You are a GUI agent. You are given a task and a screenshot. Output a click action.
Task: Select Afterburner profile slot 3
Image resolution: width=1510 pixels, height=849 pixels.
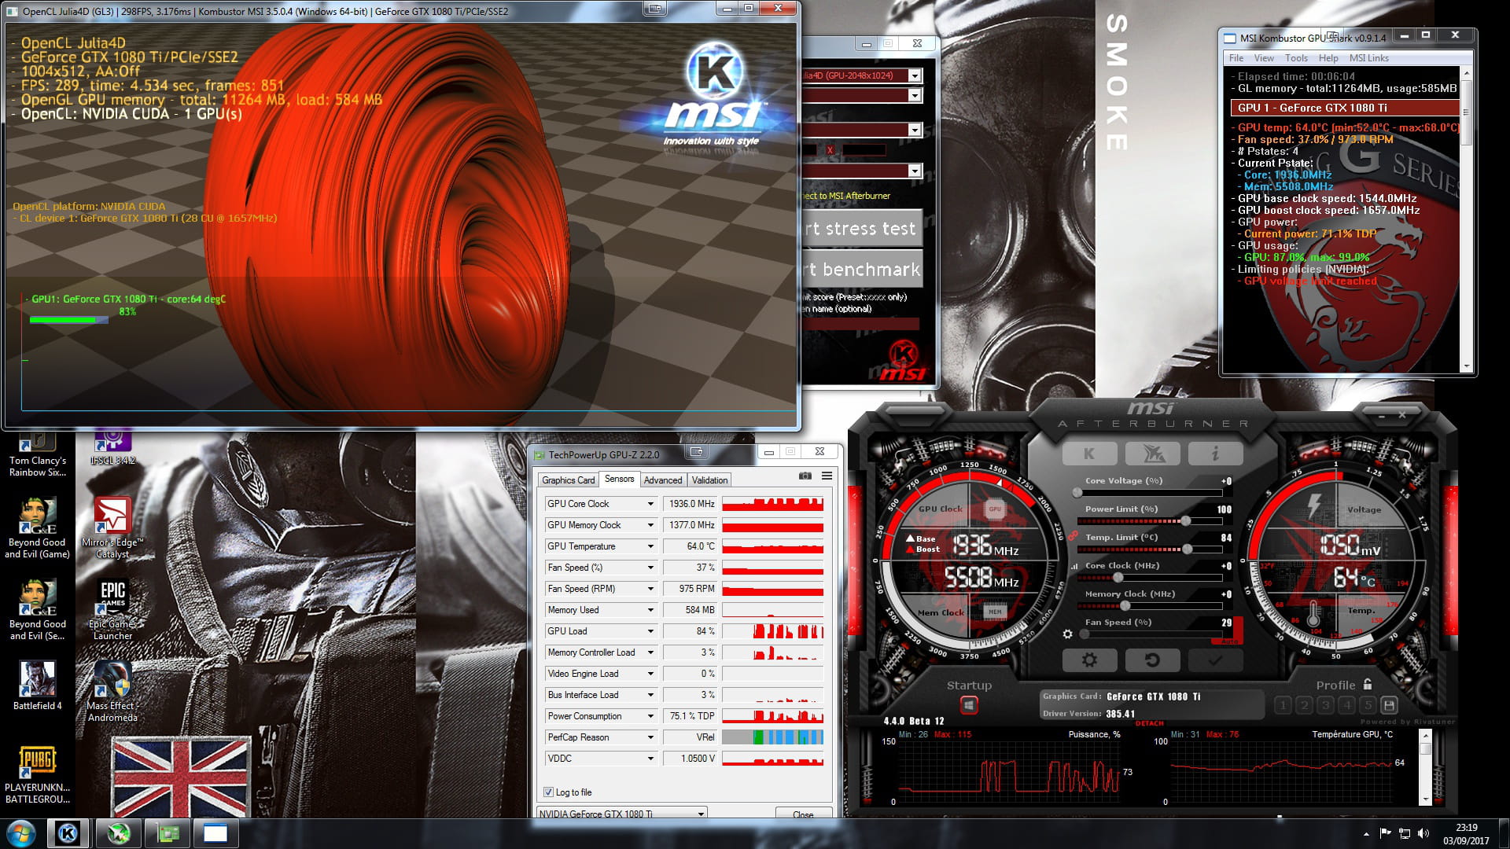coord(1325,705)
